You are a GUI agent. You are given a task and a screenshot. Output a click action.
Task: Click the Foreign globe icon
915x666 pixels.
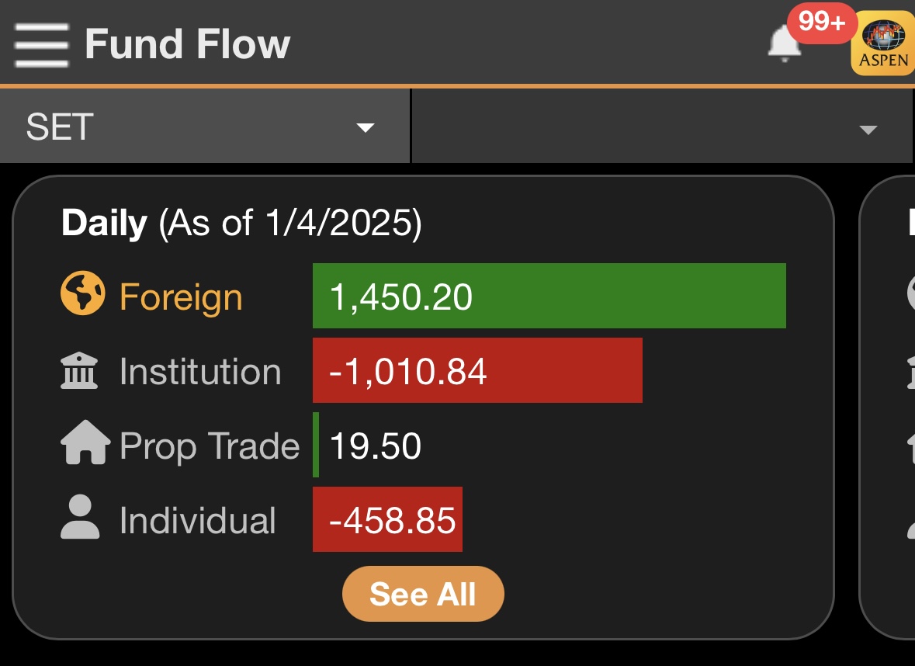point(82,296)
